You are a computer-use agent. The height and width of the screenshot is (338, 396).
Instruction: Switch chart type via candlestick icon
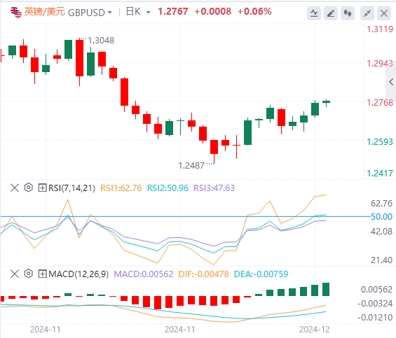click(x=348, y=13)
